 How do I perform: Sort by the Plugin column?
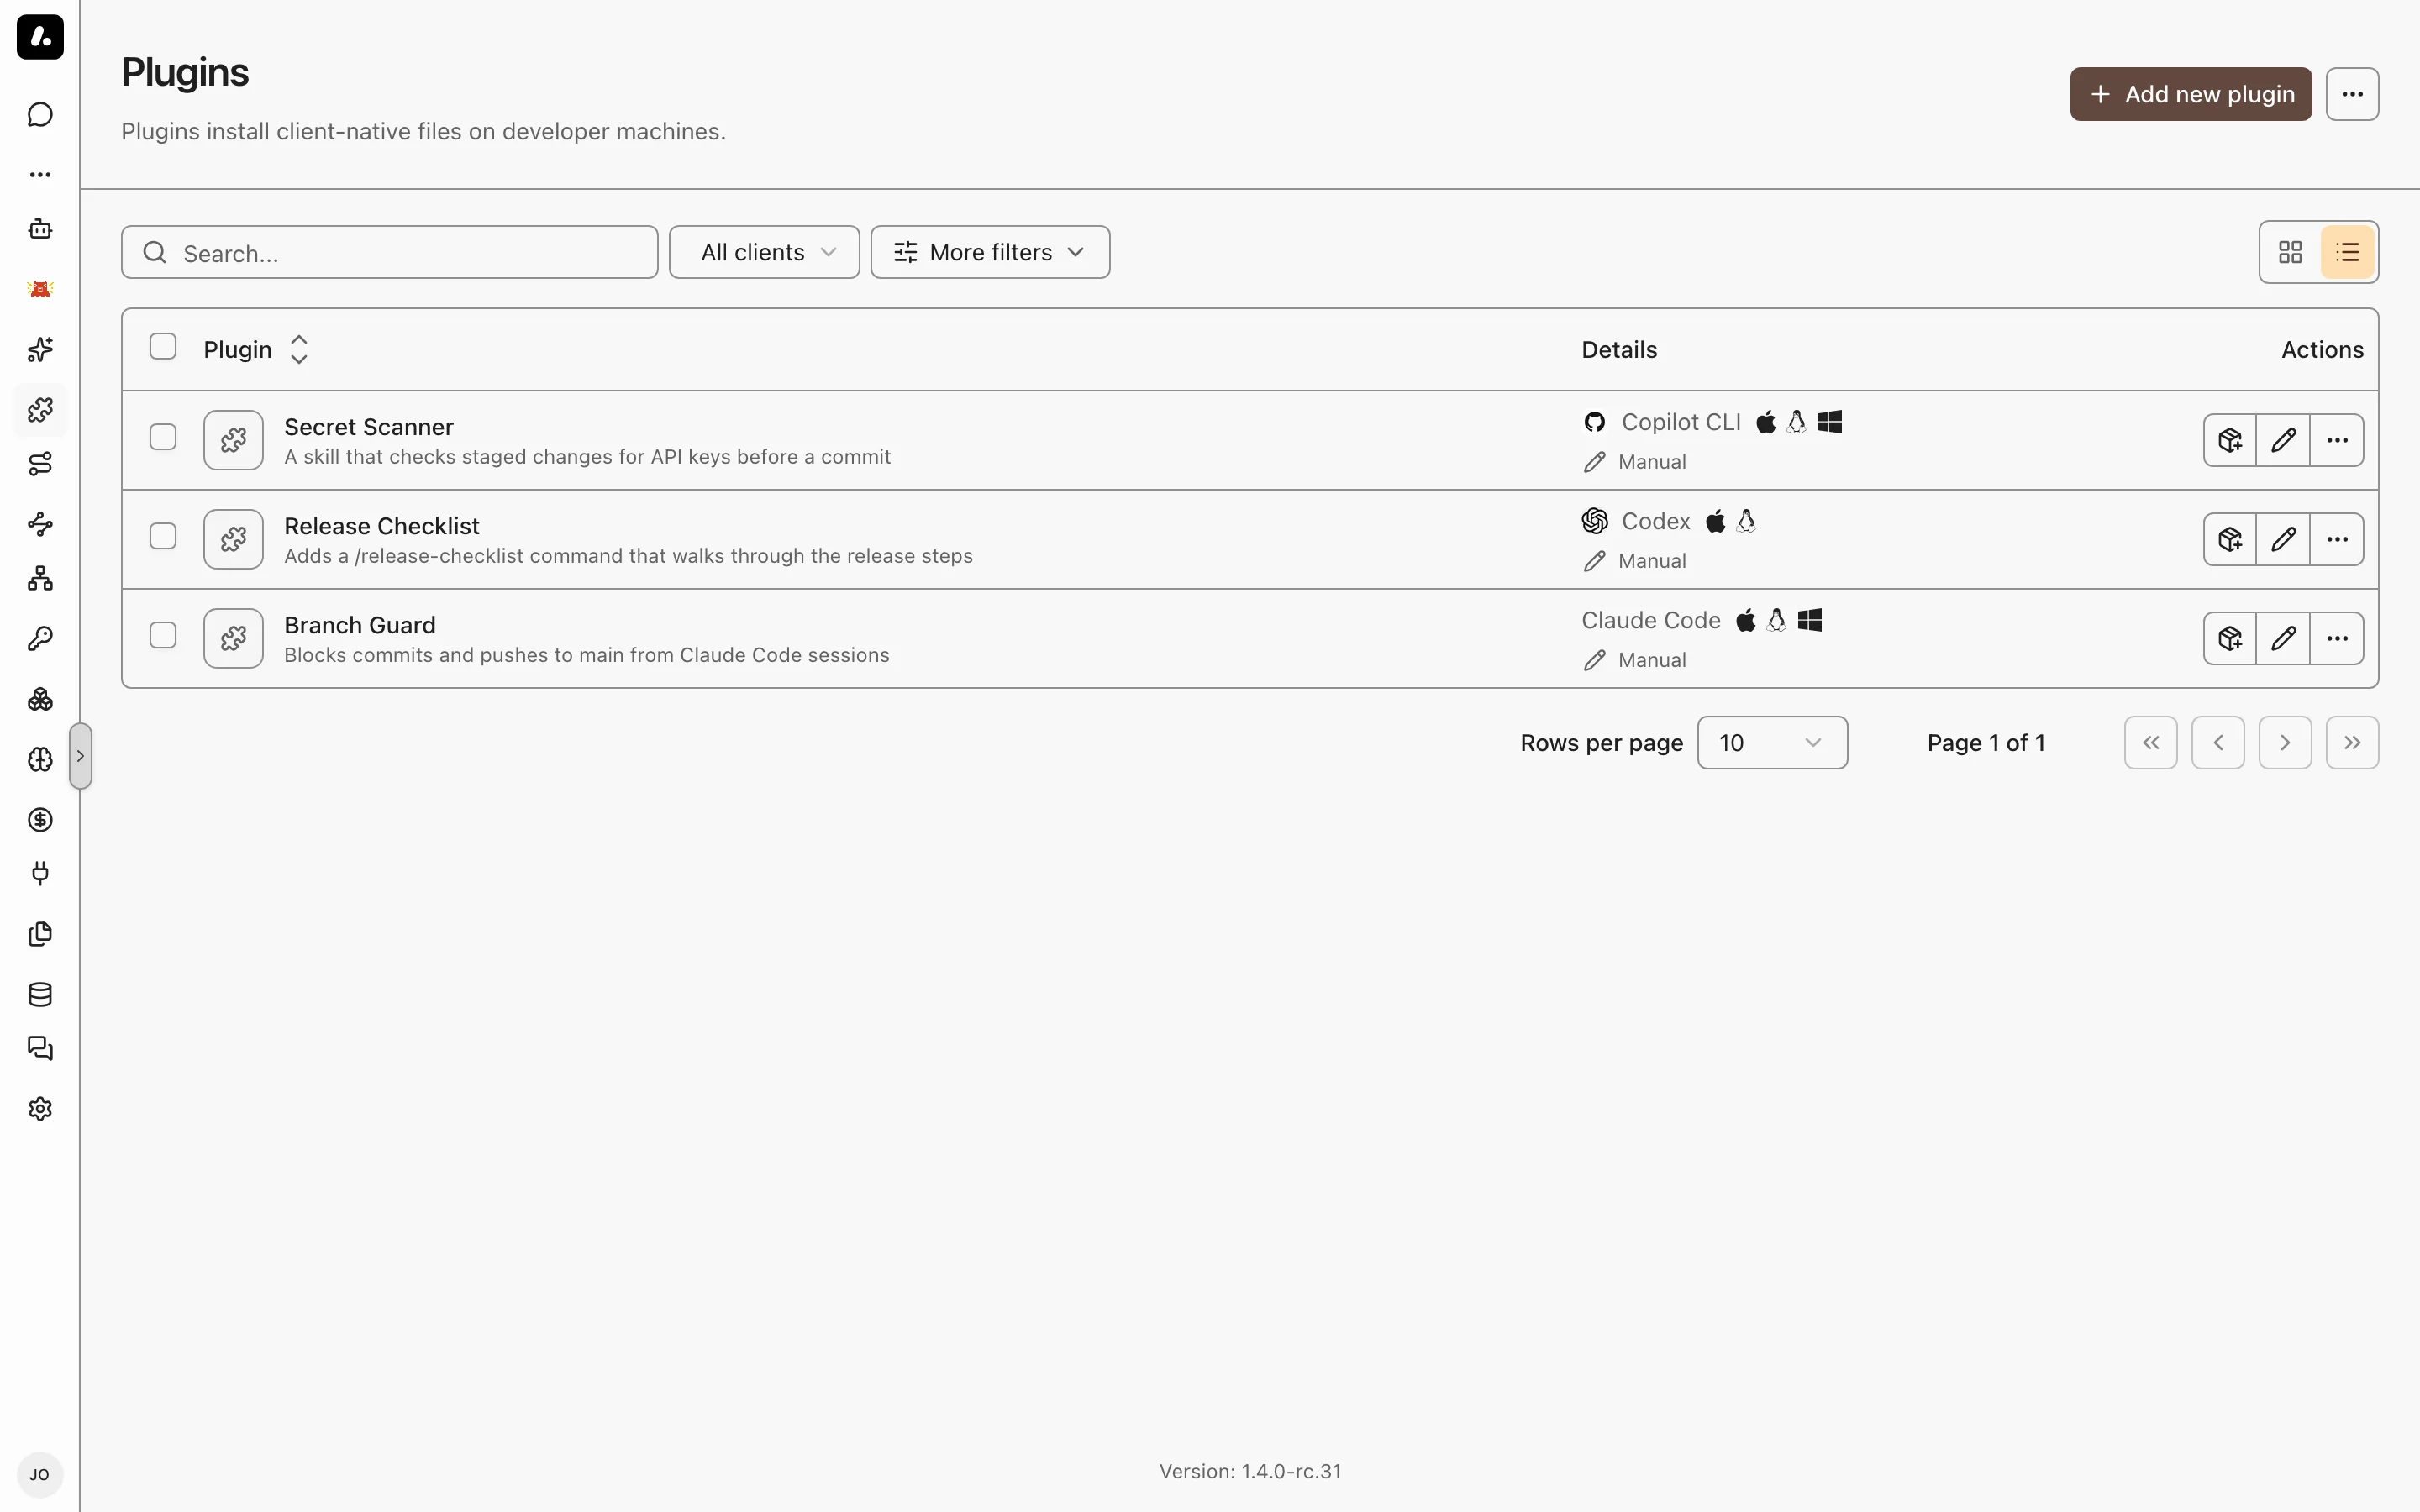point(256,349)
